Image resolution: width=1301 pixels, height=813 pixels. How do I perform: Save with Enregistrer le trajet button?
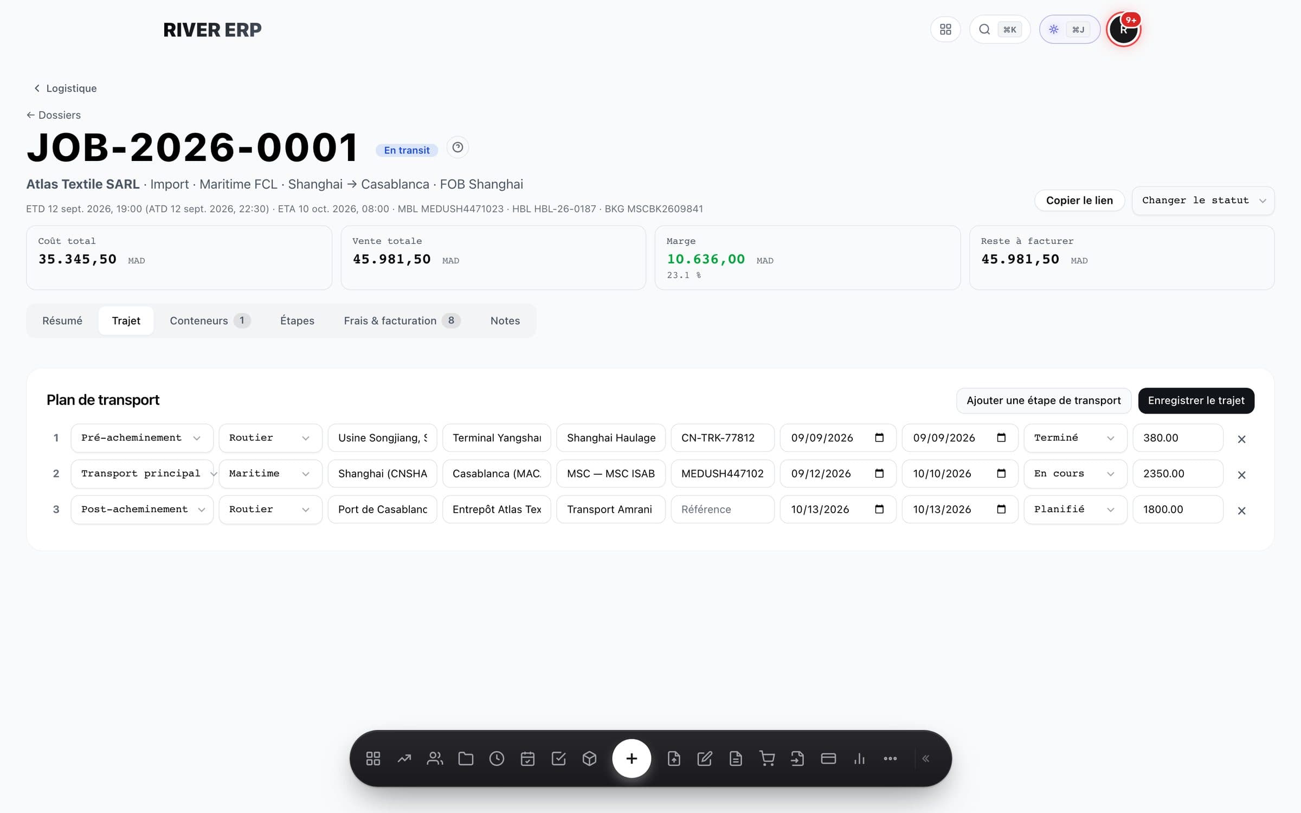tap(1196, 401)
